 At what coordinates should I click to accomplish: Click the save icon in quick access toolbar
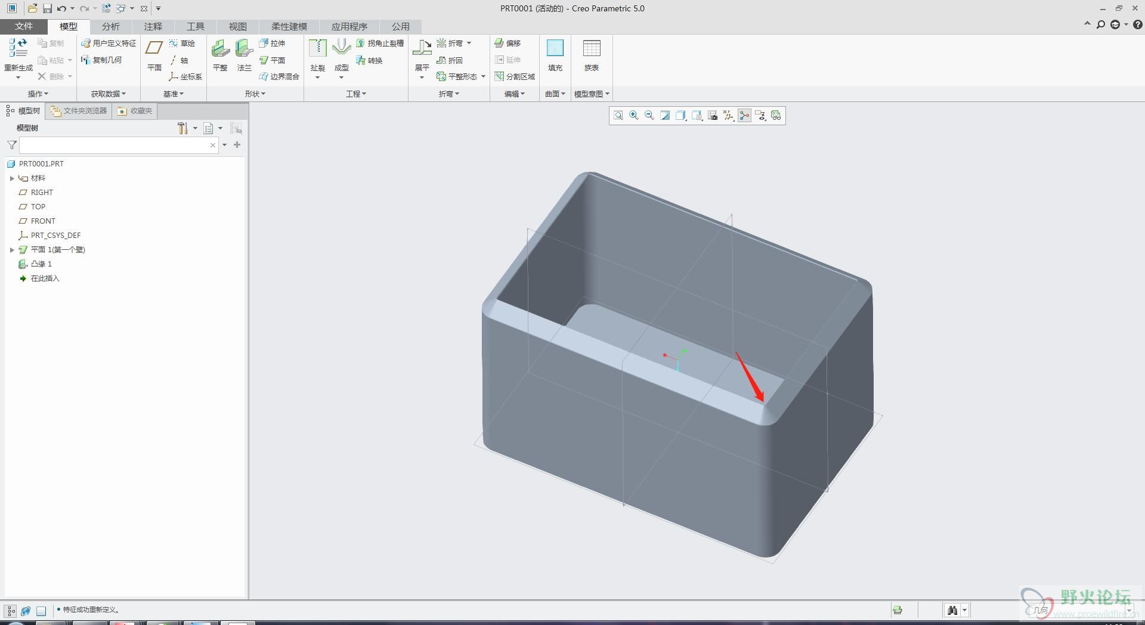pos(47,8)
